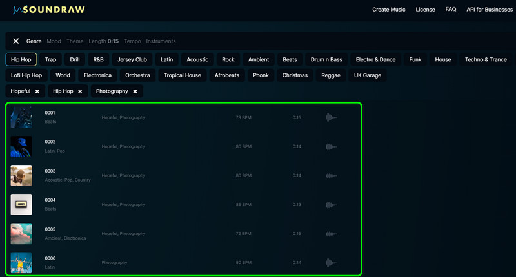Toggle the Trap genre chip

[50, 59]
